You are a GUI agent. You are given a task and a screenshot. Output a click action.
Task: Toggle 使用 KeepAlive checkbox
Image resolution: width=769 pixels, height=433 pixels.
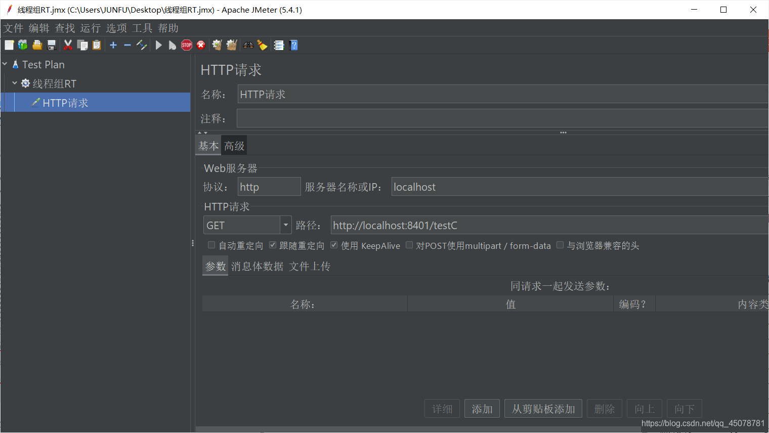[334, 245]
